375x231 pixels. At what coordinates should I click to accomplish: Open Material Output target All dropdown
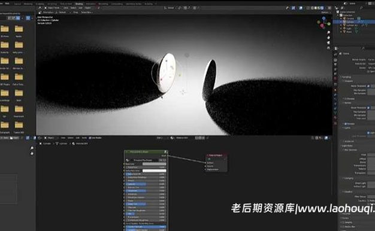coord(216,159)
